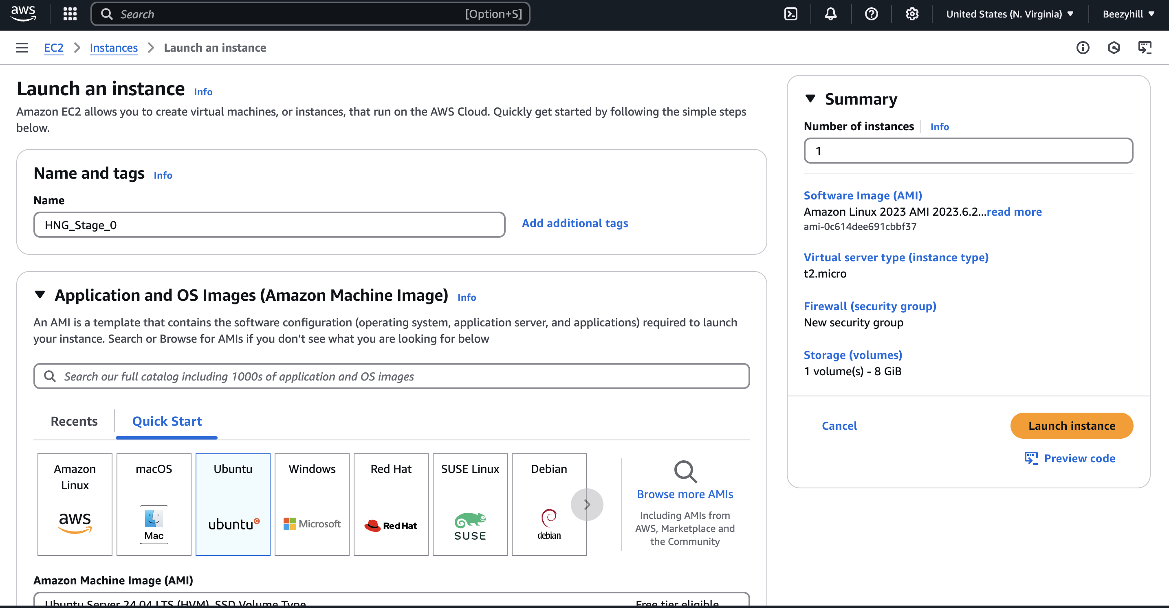Select the Red Hat AMI tile
1169x608 pixels.
391,504
